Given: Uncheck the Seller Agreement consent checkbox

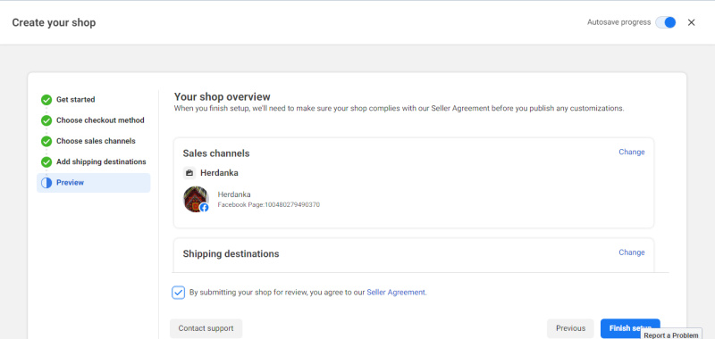Looking at the screenshot, I should pyautogui.click(x=178, y=293).
